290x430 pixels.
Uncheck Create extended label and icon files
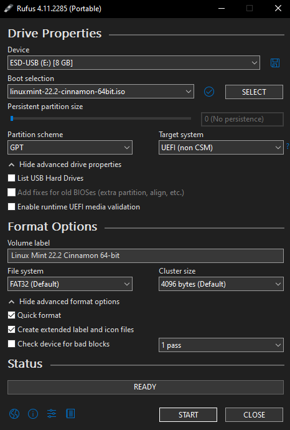11,330
